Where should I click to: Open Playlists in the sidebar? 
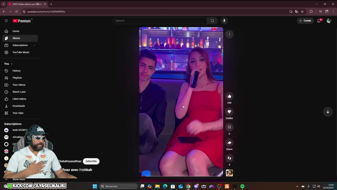click(x=20, y=78)
